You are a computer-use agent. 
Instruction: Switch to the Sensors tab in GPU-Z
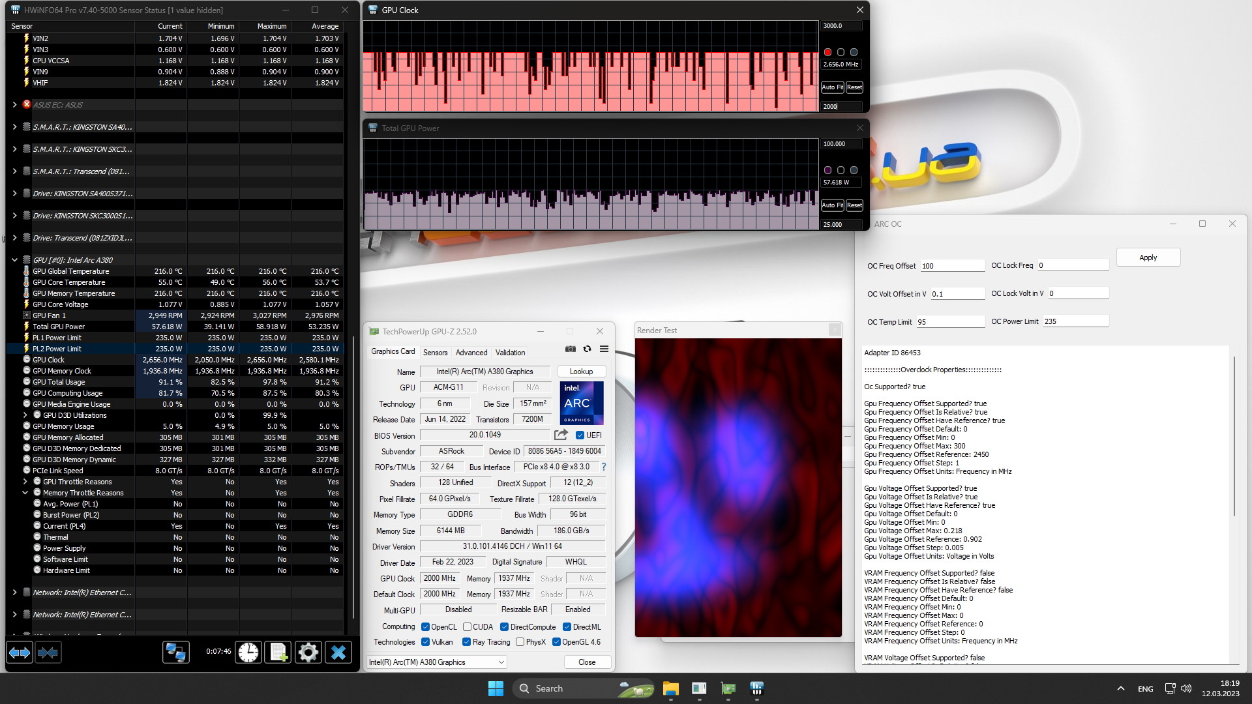point(435,353)
